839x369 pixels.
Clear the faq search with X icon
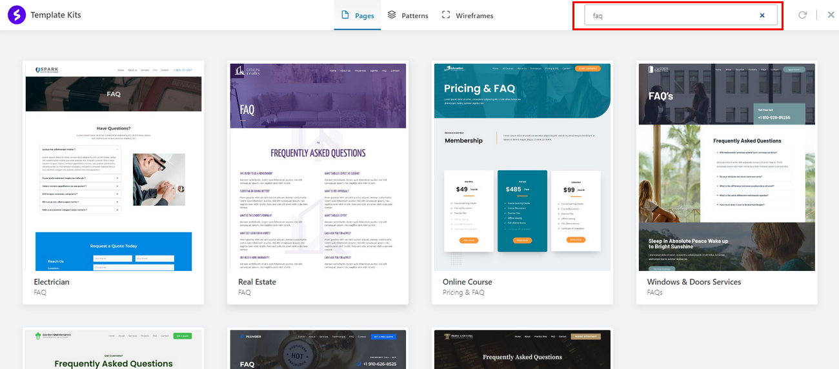coord(762,15)
